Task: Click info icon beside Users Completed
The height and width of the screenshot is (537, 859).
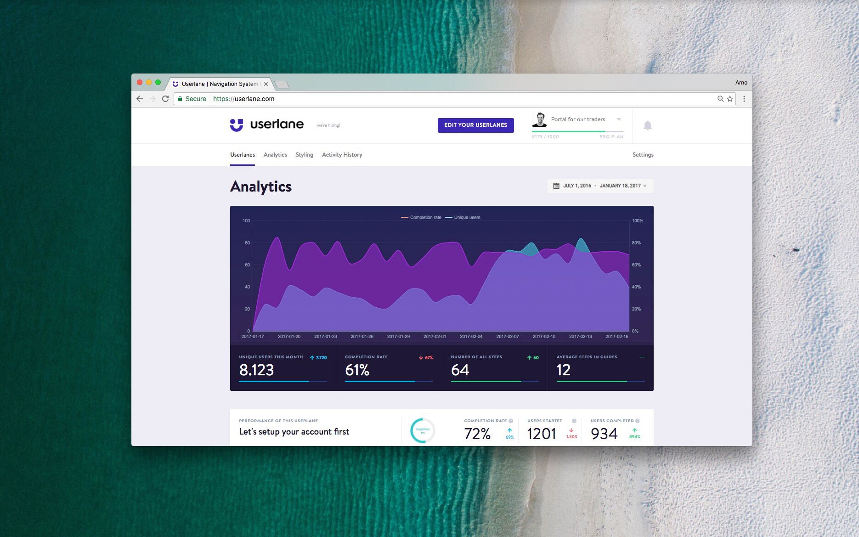Action: click(638, 421)
